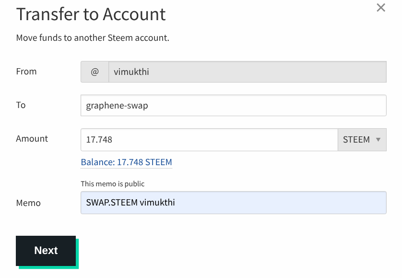Focus the To field with graphene-swap
Image resolution: width=402 pixels, height=278 pixels.
[233, 105]
